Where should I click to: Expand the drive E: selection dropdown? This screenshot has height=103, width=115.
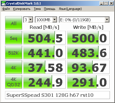(x=107, y=20)
